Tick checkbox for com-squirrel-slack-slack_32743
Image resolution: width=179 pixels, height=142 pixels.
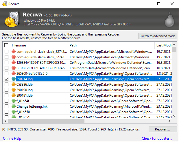click(x=7, y=57)
